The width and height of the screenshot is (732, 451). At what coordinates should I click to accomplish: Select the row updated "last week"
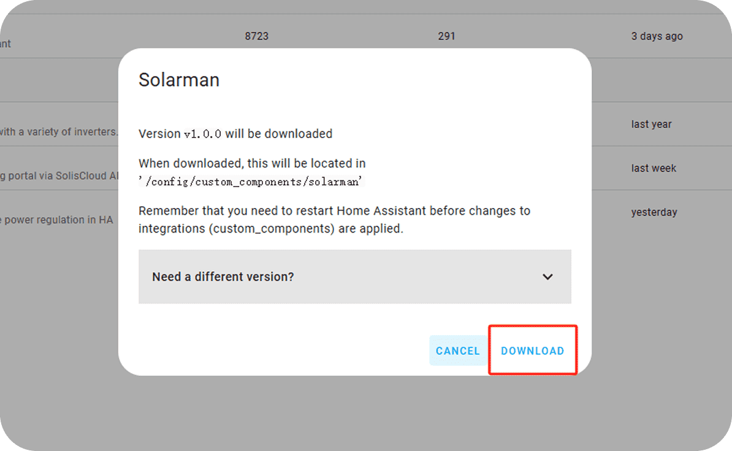click(654, 168)
